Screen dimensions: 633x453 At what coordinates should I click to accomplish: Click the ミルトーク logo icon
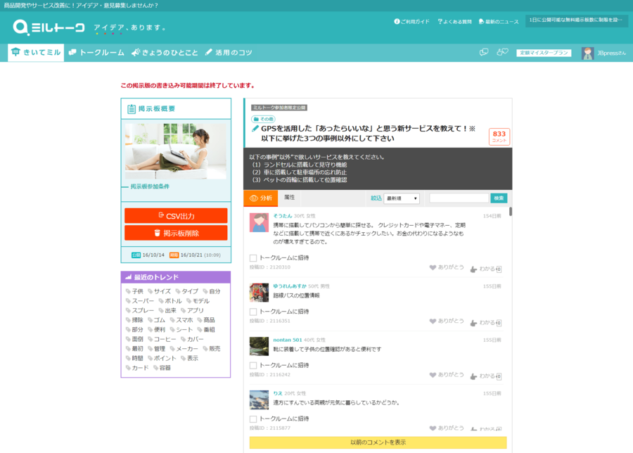tap(21, 27)
